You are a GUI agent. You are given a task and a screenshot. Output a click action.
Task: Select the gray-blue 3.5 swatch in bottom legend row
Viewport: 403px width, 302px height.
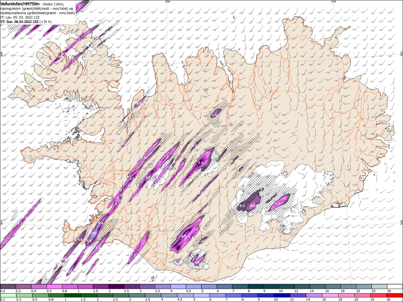153,295
